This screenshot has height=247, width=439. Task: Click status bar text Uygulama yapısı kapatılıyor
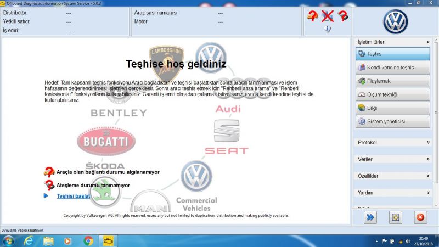22,230
